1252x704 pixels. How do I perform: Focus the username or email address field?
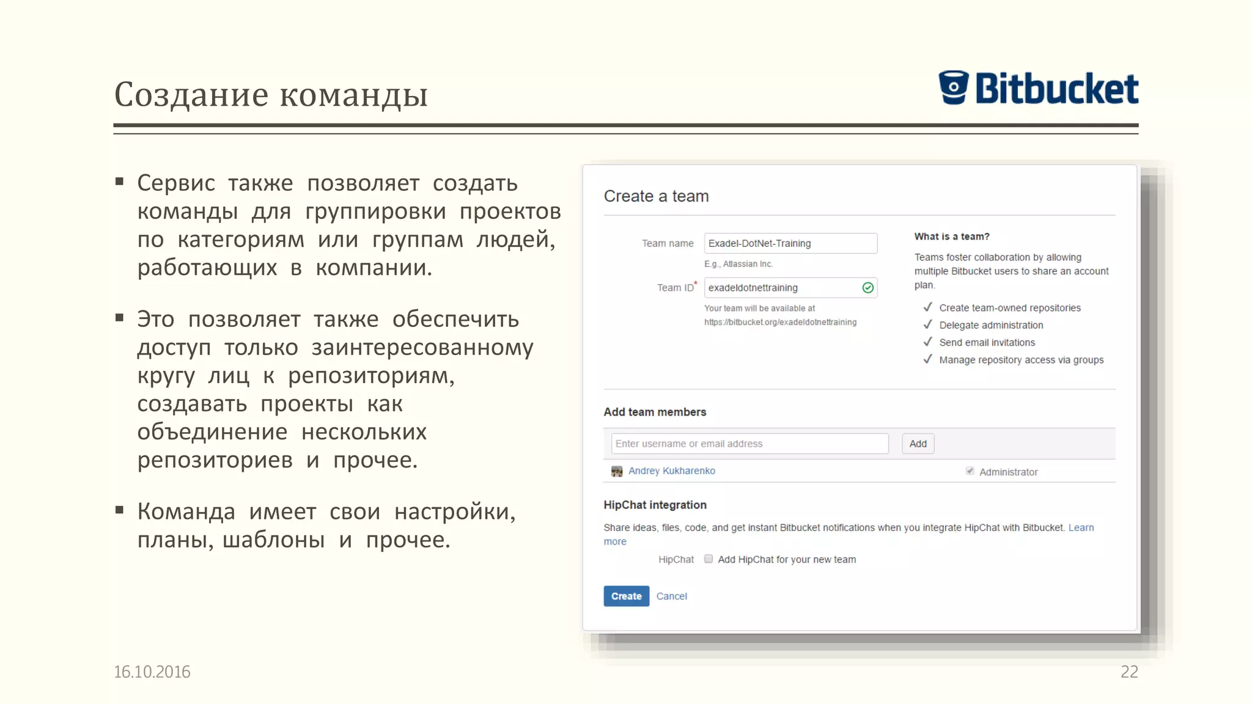[749, 444]
